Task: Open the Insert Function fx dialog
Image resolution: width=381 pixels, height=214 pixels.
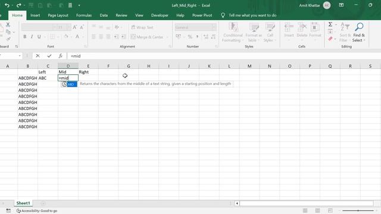Action: (61, 56)
